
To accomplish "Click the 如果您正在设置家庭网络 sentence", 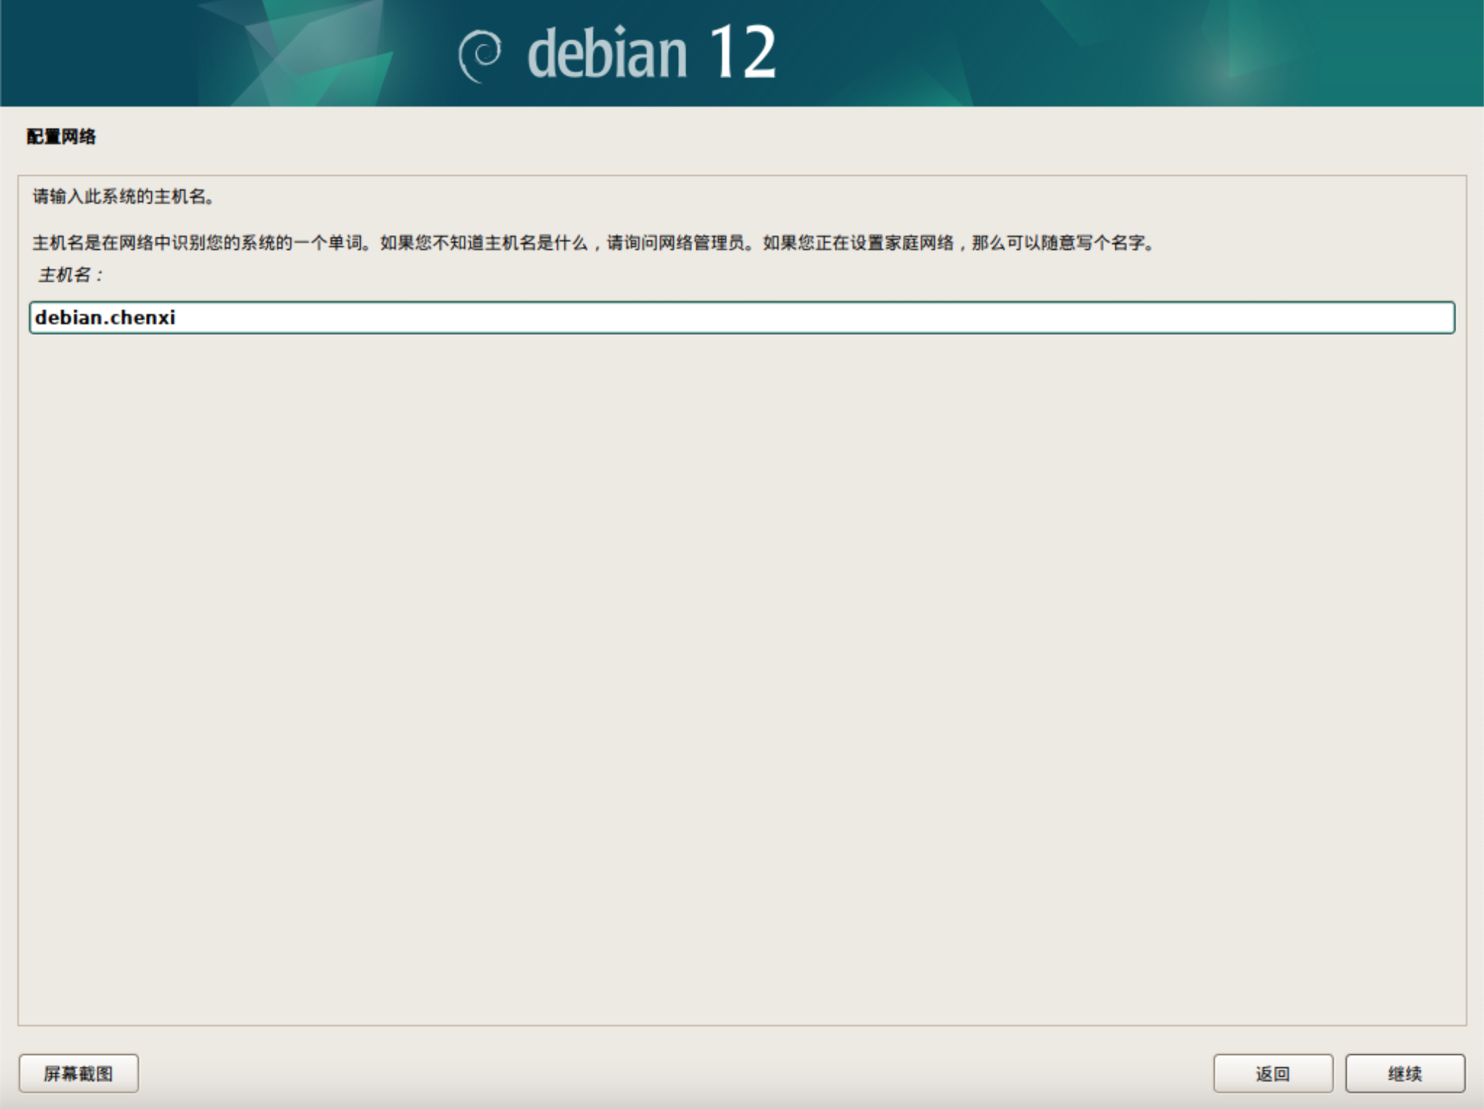I will (x=858, y=242).
